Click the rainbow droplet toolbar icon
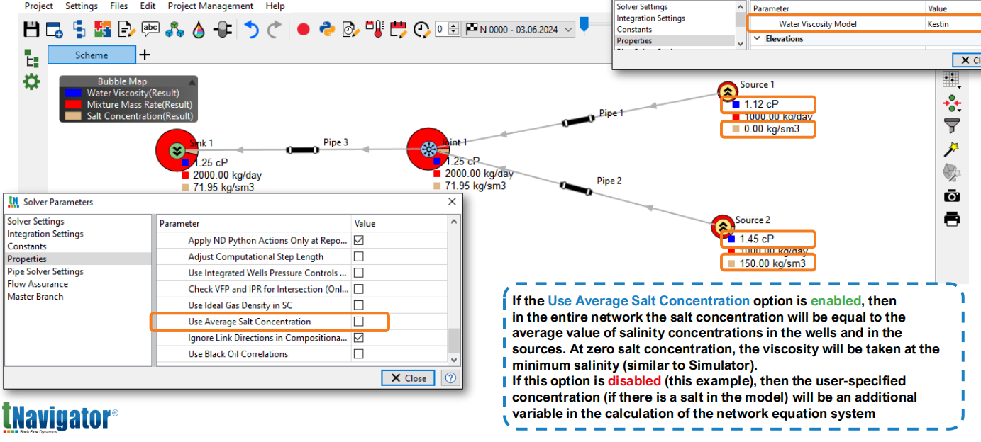 coord(199,29)
